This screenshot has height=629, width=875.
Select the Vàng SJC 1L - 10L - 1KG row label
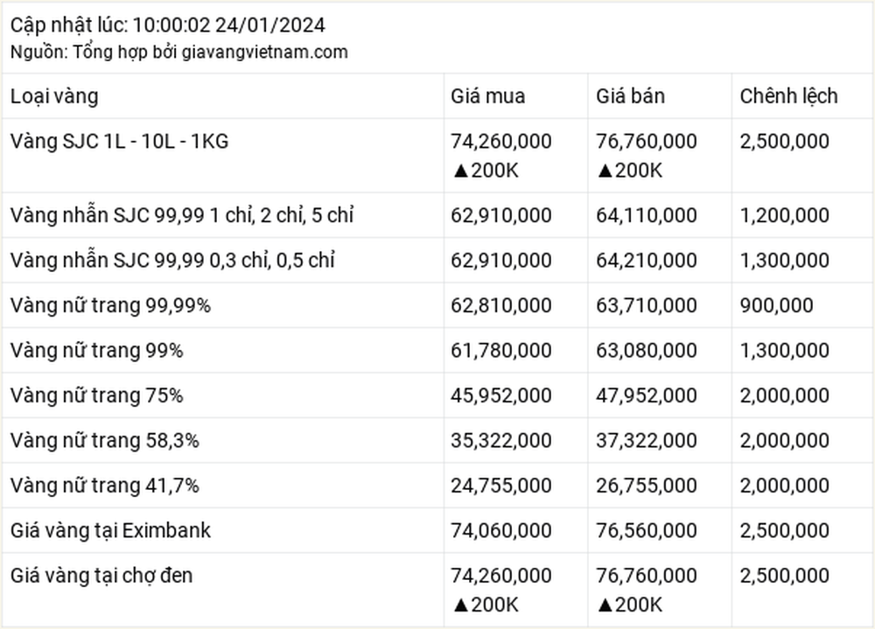(119, 141)
